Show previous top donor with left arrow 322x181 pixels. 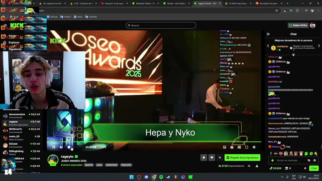(x=268, y=46)
